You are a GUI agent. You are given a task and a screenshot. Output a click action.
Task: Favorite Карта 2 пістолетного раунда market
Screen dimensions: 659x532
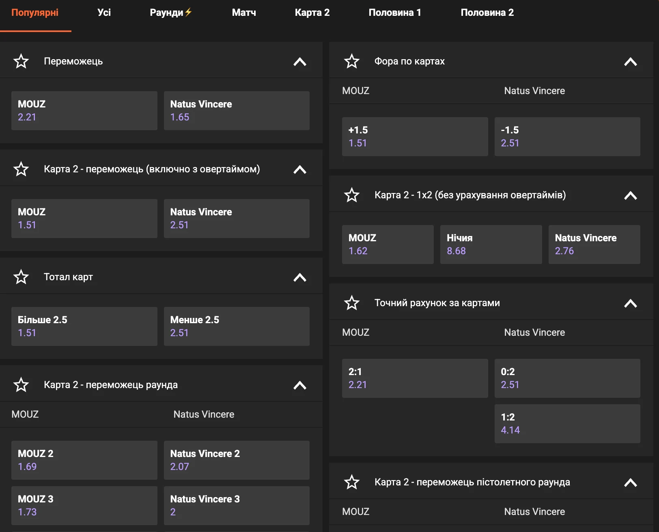pyautogui.click(x=352, y=482)
